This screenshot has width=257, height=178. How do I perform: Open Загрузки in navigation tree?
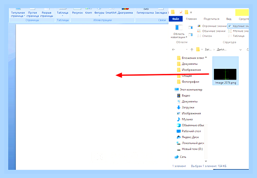[x=186, y=107]
